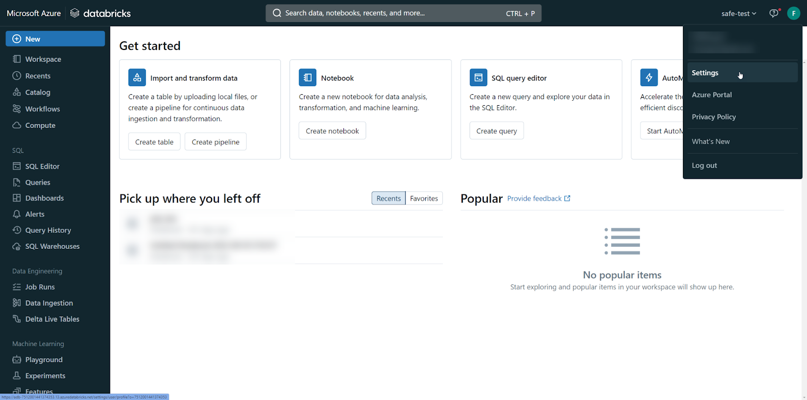Click the Notebook card icon
Viewport: 807px width, 400px height.
[x=308, y=78]
